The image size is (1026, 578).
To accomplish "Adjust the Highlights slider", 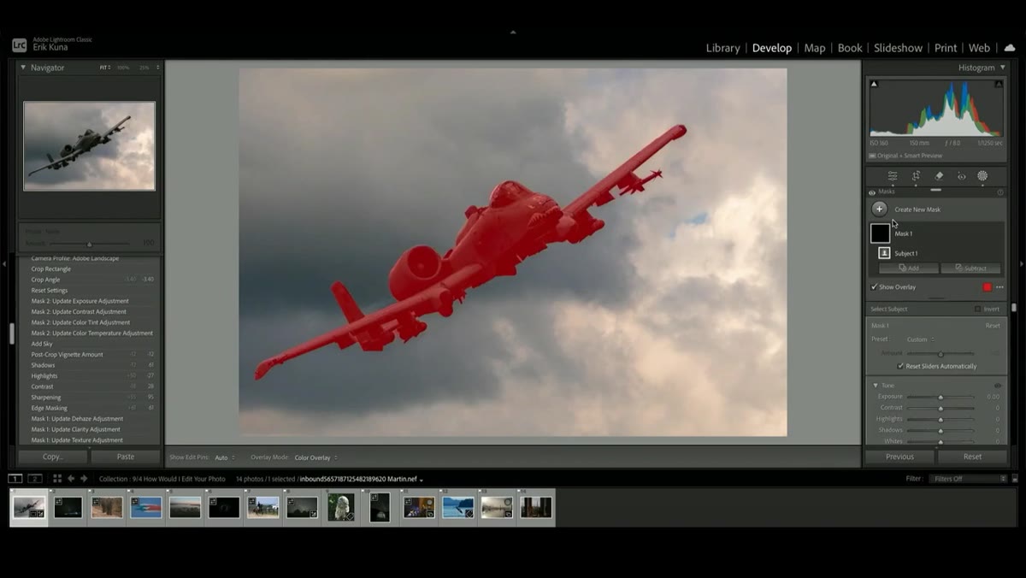I will (x=940, y=419).
